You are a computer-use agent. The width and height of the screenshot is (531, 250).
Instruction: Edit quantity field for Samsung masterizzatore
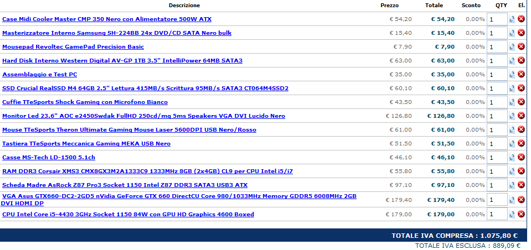click(497, 33)
